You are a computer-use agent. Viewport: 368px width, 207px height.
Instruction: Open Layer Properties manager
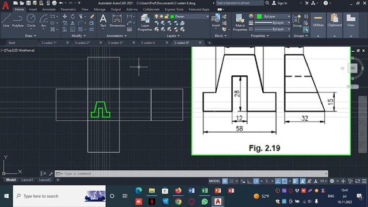click(145, 22)
